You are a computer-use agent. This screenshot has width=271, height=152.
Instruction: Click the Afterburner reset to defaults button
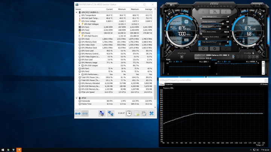click(215, 49)
